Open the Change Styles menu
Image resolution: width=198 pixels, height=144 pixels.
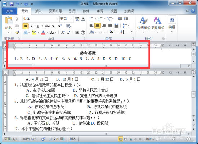click(x=158, y=24)
